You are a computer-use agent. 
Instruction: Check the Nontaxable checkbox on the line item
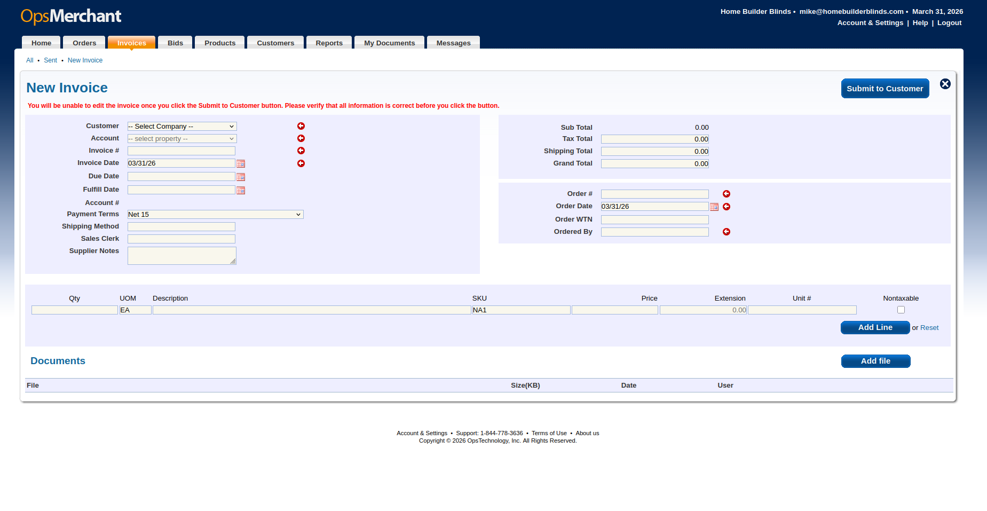coord(901,310)
